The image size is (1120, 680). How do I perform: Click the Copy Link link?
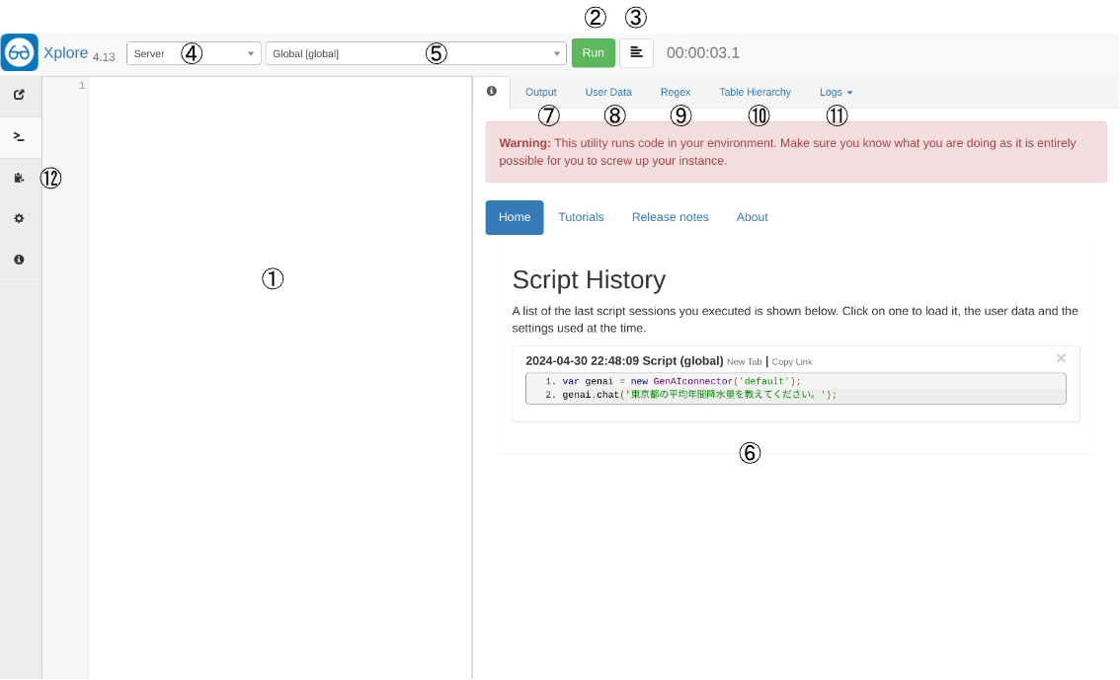click(x=791, y=362)
